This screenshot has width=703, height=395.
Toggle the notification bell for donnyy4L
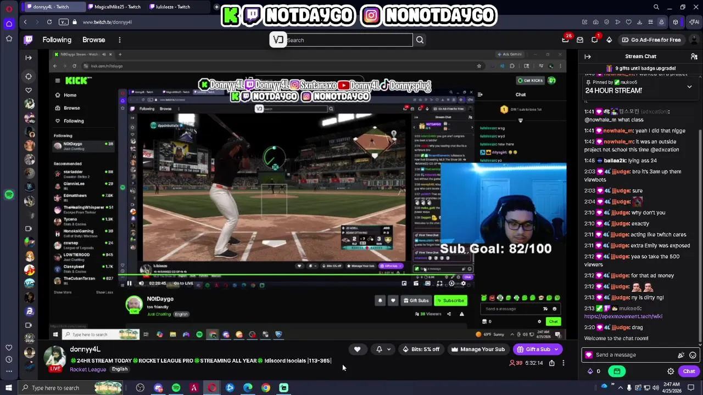(379, 349)
